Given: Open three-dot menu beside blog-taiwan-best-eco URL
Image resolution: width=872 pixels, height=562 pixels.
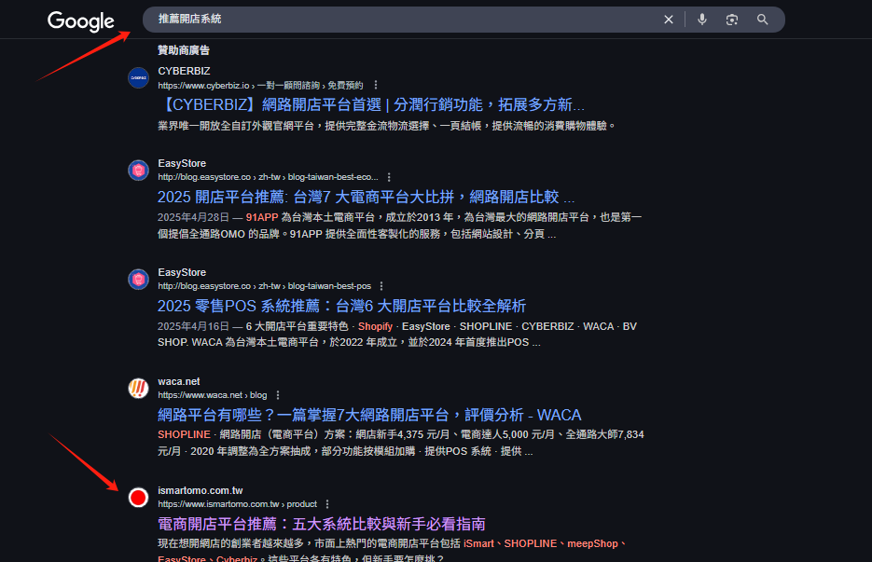Looking at the screenshot, I should click(x=389, y=177).
